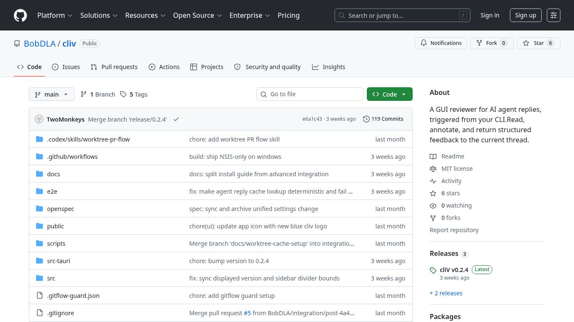Click the Sign up button
Screen dimensions: 574x322
pyautogui.click(x=525, y=15)
